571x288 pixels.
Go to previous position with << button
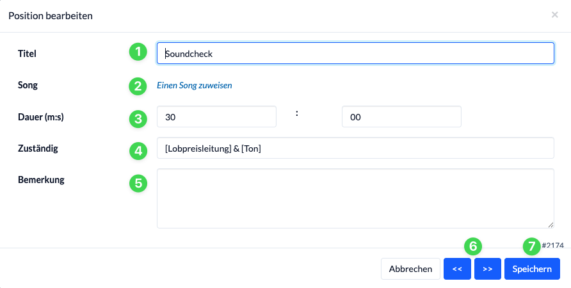pyautogui.click(x=457, y=269)
